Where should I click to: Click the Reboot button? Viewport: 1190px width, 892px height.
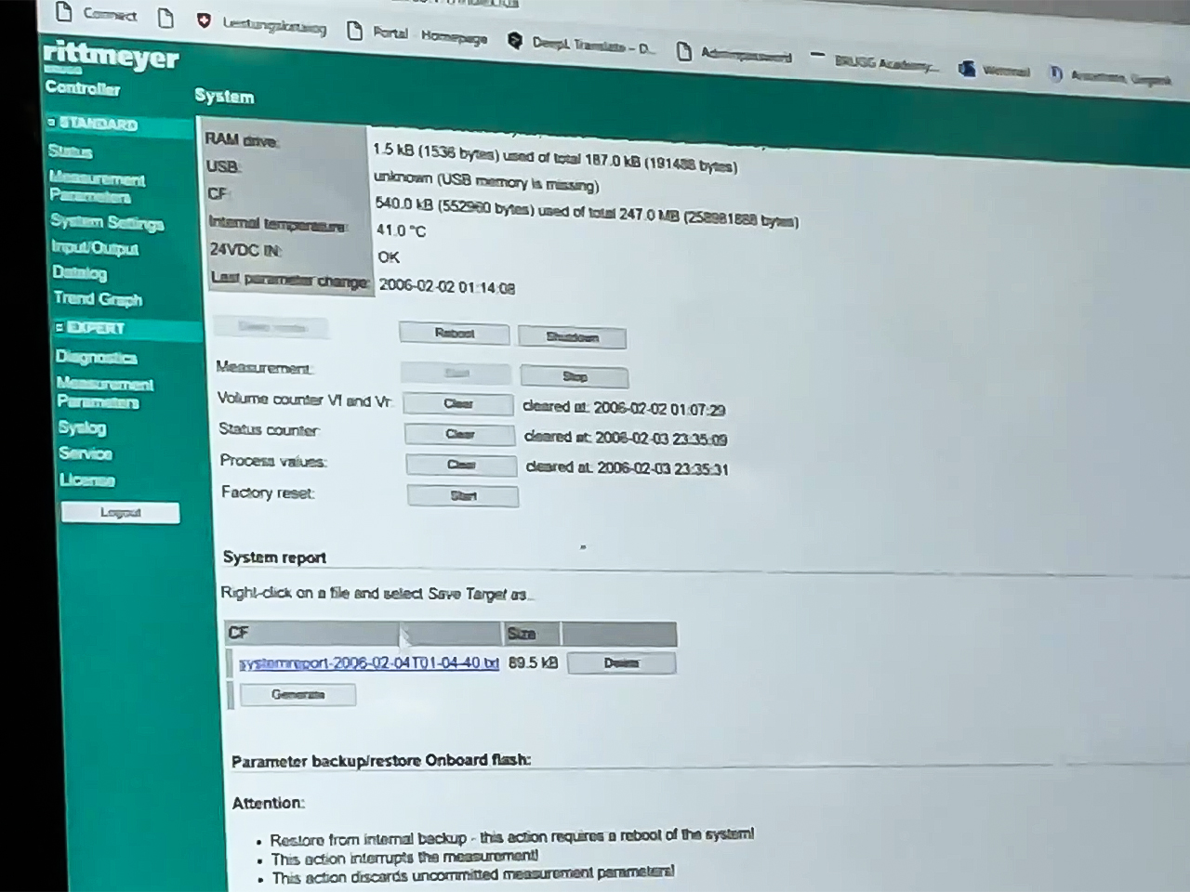[x=454, y=334]
